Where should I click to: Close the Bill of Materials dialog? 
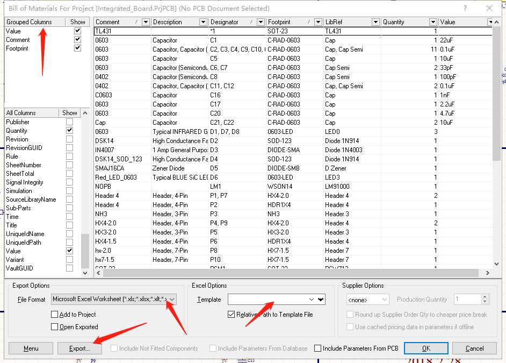click(489, 9)
